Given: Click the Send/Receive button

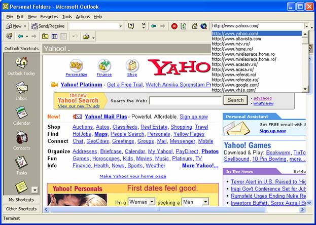Looking at the screenshot, I should [x=48, y=26].
